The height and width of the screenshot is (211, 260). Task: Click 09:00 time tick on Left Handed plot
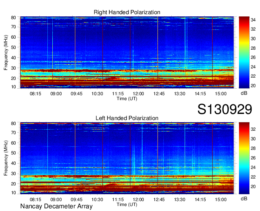56,200
